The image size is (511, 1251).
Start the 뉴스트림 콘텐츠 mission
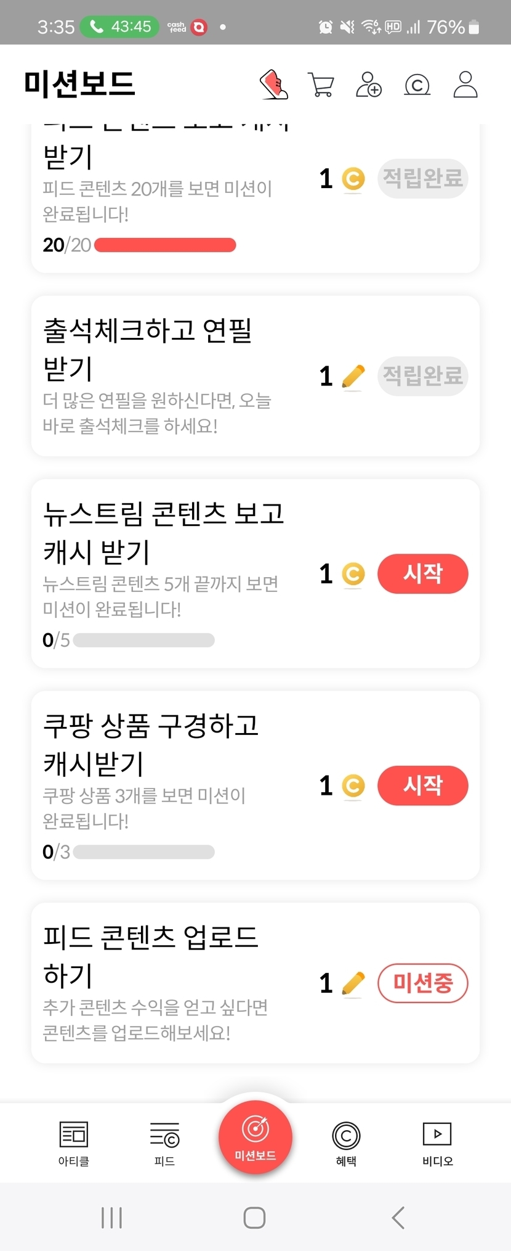[422, 574]
